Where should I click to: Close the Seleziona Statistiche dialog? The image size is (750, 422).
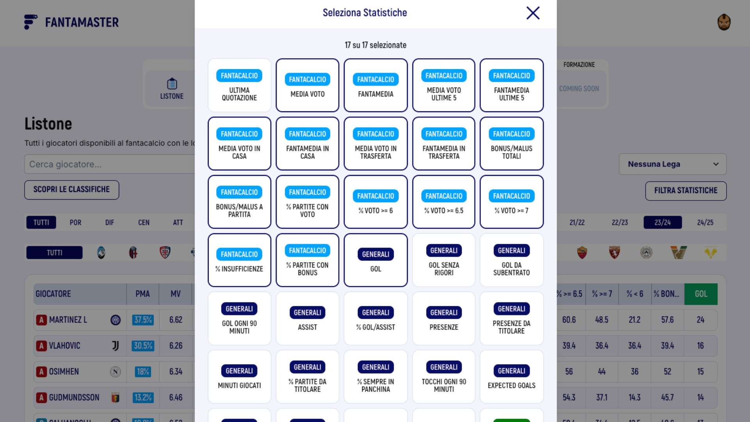coord(533,13)
